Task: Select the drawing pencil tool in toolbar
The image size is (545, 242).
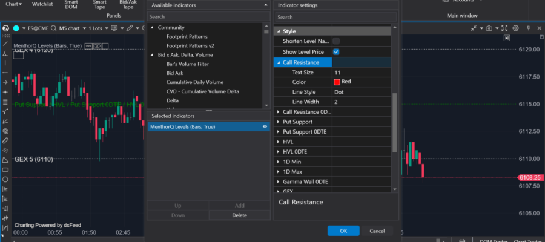Action: click(x=130, y=28)
